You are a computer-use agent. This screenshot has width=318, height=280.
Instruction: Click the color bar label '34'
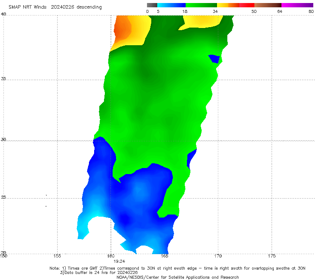point(215,11)
